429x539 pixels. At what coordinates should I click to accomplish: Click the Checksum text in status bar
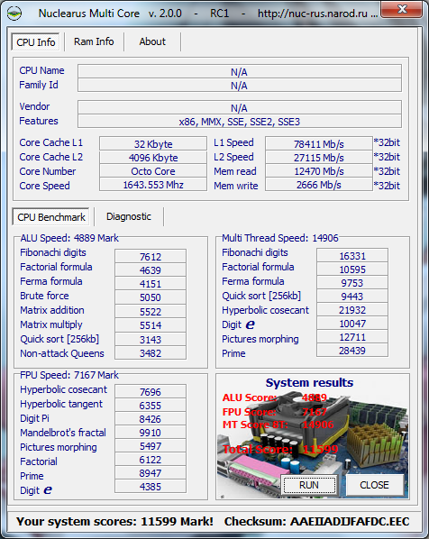tap(316, 522)
